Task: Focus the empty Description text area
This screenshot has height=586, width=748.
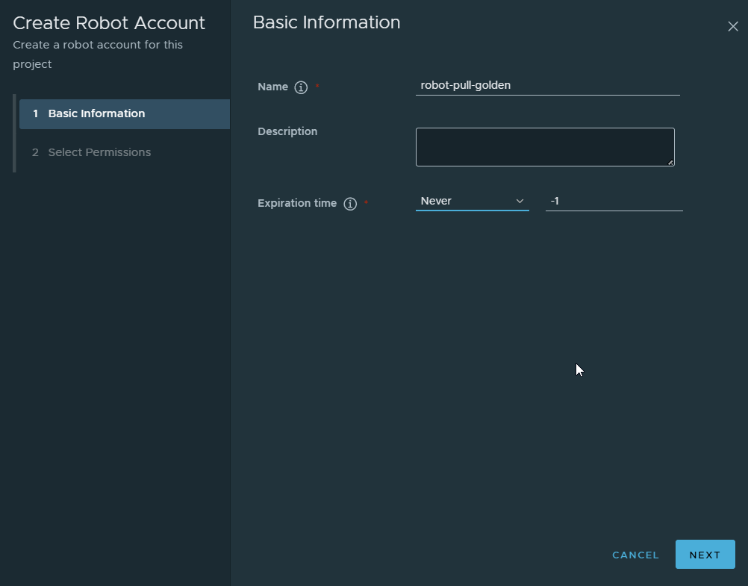Action: (544, 146)
